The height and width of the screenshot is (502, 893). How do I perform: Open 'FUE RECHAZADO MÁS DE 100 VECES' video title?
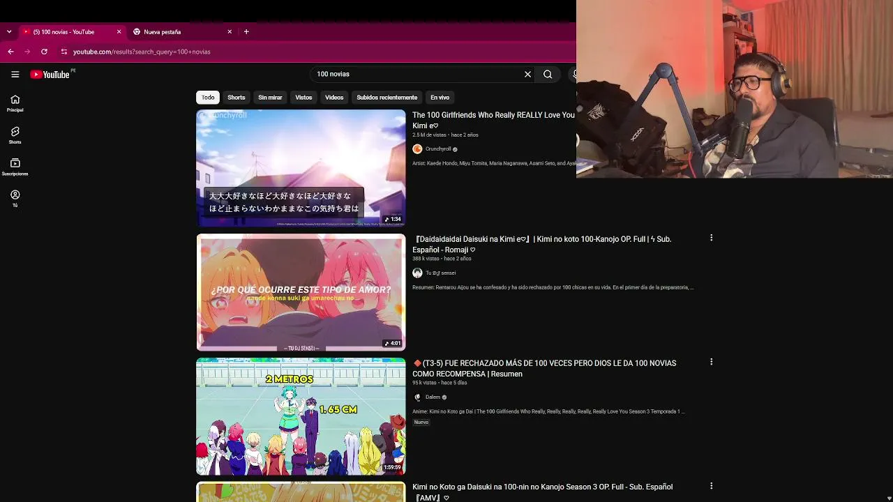pyautogui.click(x=544, y=369)
